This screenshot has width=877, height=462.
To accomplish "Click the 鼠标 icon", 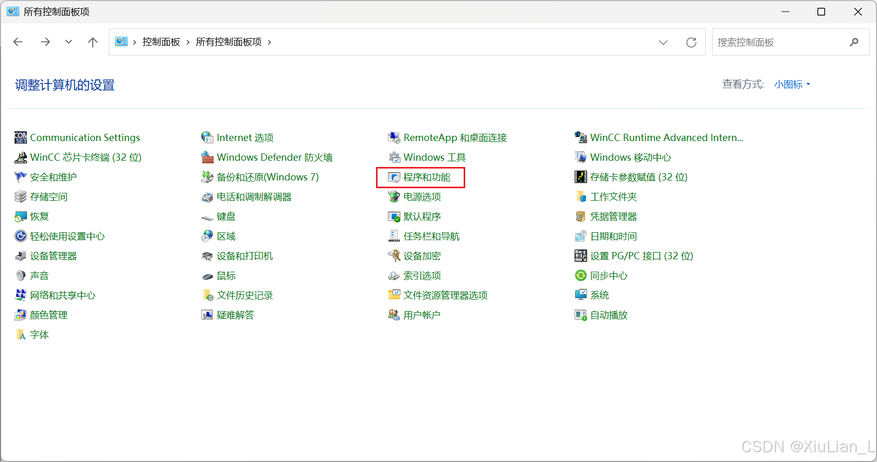I will [x=207, y=276].
